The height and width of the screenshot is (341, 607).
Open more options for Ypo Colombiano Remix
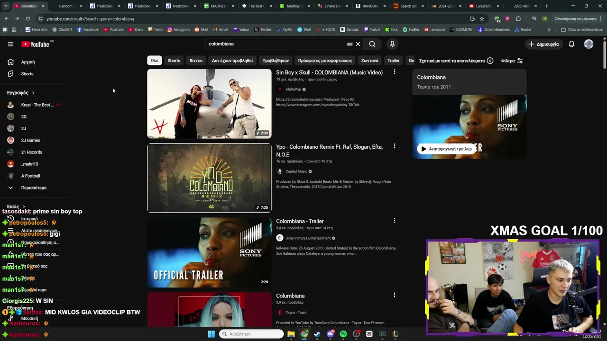[394, 146]
